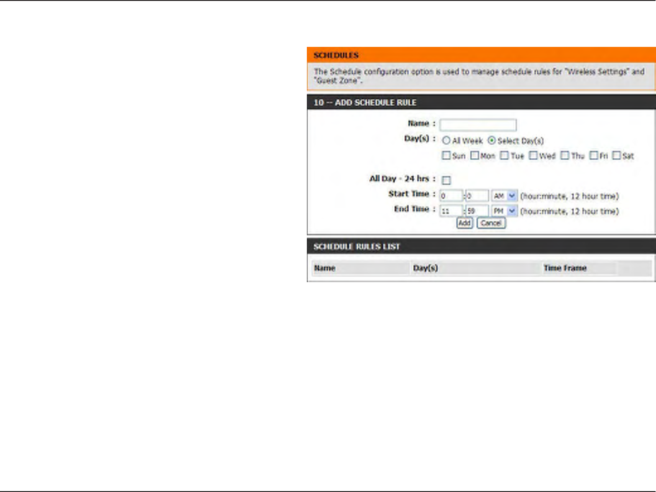Click the Add button
656x492 pixels.
coord(464,223)
